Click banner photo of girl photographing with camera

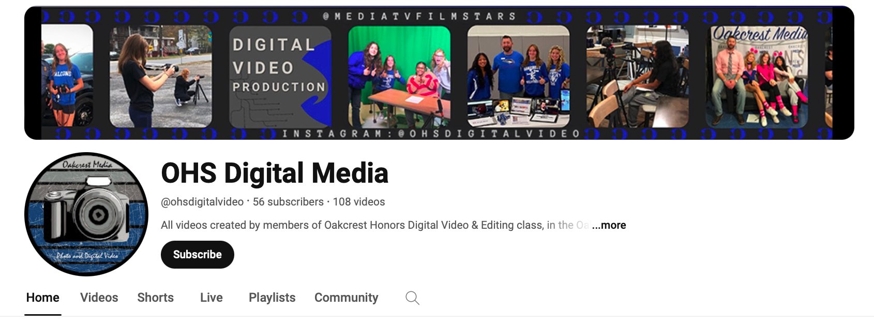(x=161, y=77)
